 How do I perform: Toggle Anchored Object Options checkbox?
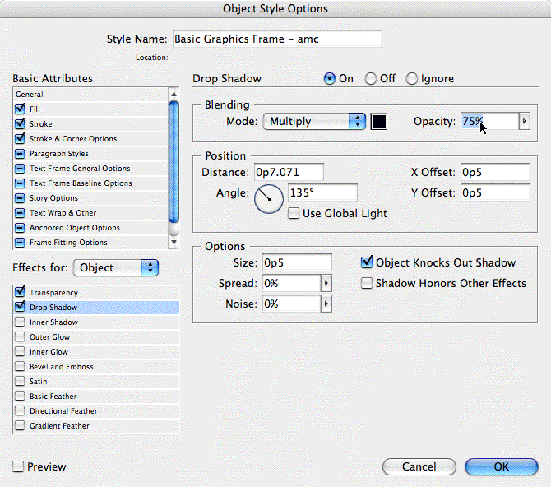point(20,228)
